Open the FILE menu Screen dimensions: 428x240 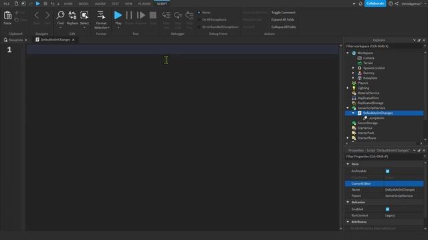[x=6, y=4]
